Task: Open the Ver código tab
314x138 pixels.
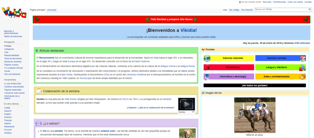Action: click(x=234, y=10)
